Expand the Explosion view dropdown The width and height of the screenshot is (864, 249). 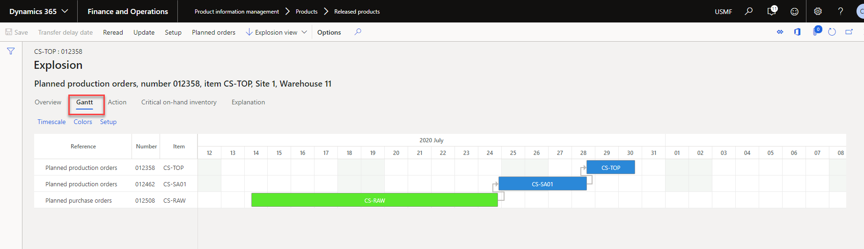click(276, 32)
